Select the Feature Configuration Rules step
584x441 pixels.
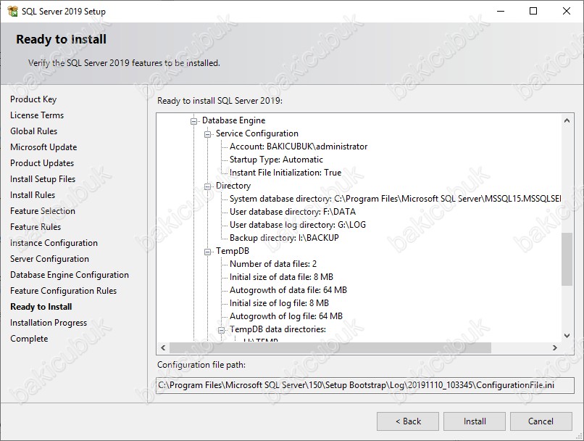tap(63, 291)
